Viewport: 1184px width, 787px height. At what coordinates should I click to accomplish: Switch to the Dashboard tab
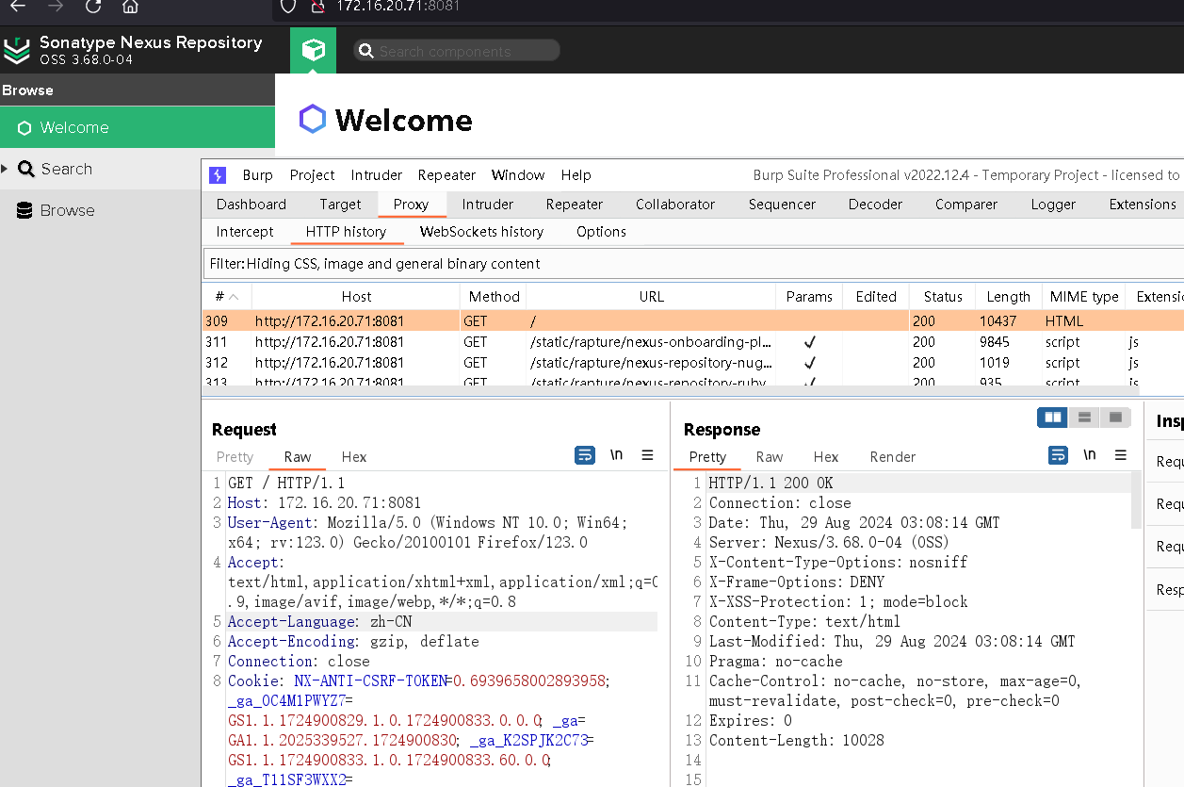[x=251, y=205]
